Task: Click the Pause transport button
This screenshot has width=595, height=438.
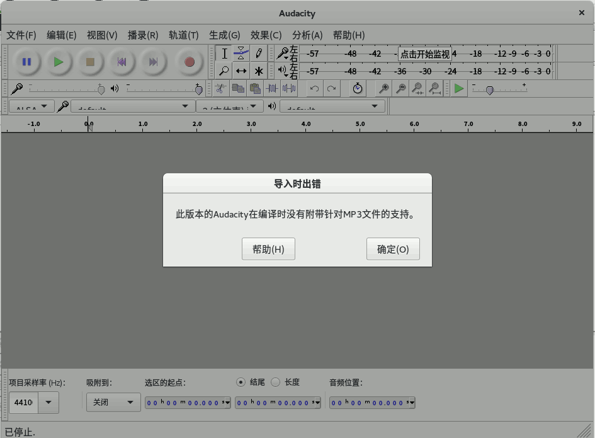Action: [26, 62]
